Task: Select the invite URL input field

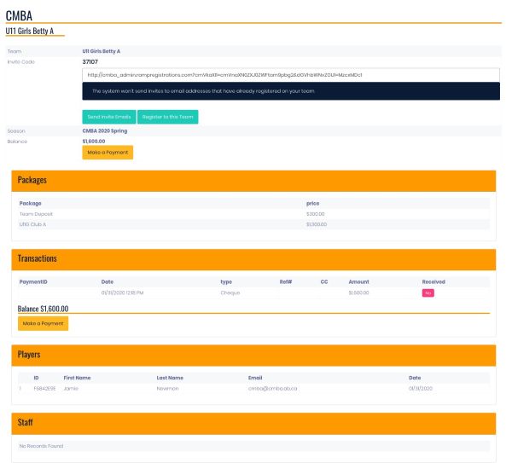Action: (x=291, y=75)
